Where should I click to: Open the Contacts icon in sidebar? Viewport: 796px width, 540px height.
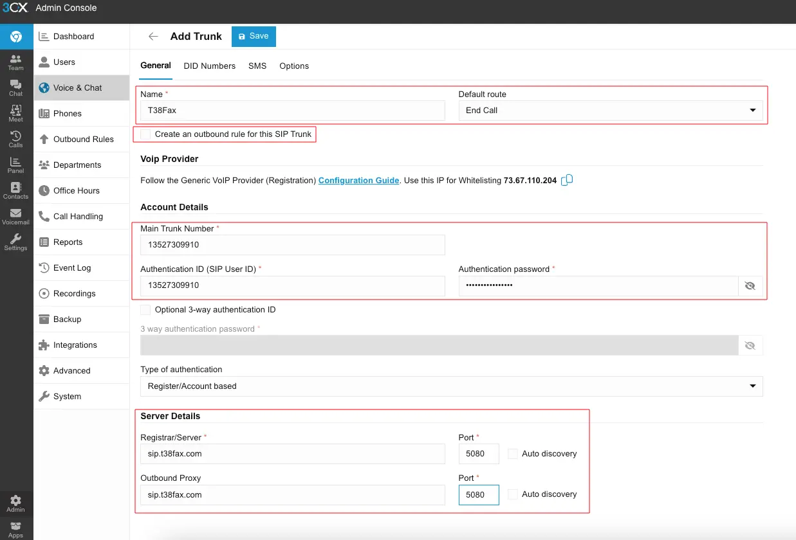click(x=16, y=191)
